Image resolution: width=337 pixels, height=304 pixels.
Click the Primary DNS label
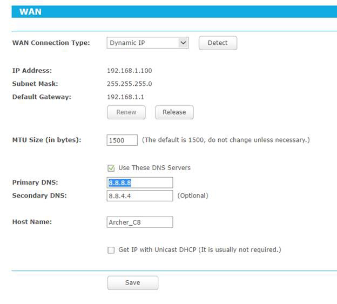[35, 183]
